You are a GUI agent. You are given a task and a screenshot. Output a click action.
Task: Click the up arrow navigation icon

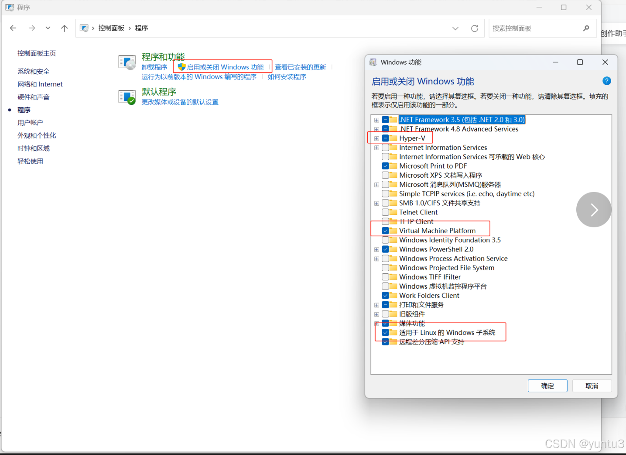[64, 28]
